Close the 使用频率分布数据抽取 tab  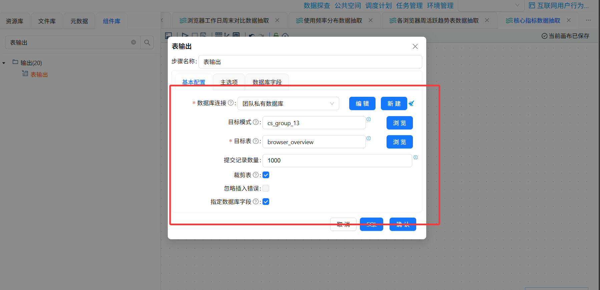[x=371, y=20]
